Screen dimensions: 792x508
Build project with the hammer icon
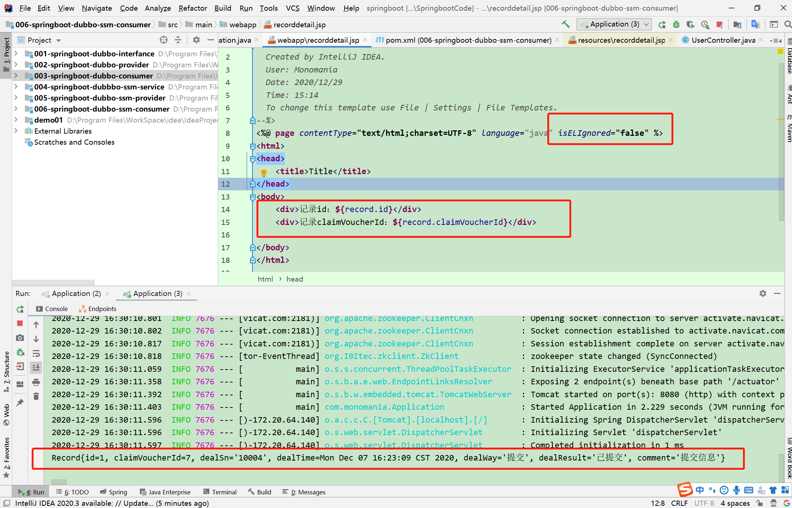click(566, 24)
